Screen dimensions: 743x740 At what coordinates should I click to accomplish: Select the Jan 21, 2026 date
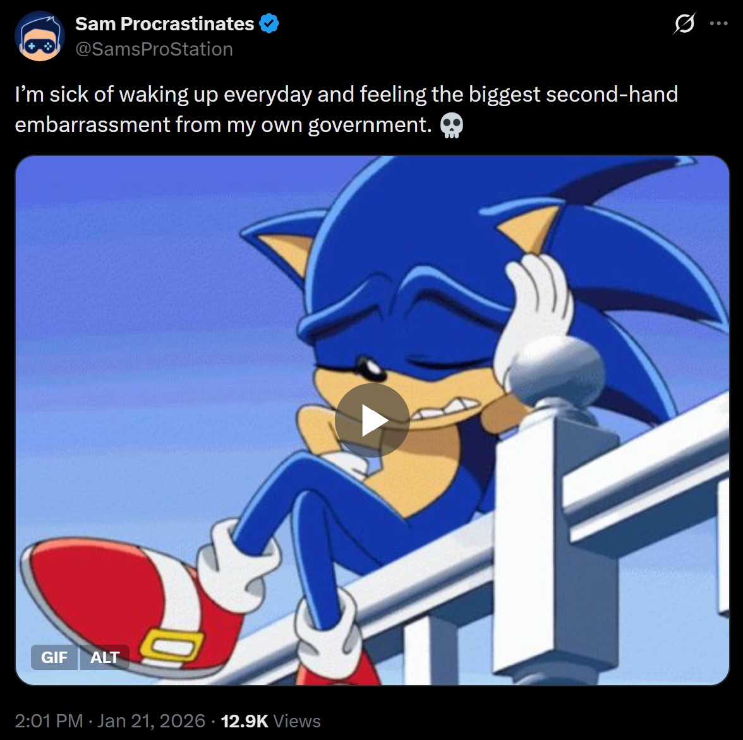coord(151,721)
